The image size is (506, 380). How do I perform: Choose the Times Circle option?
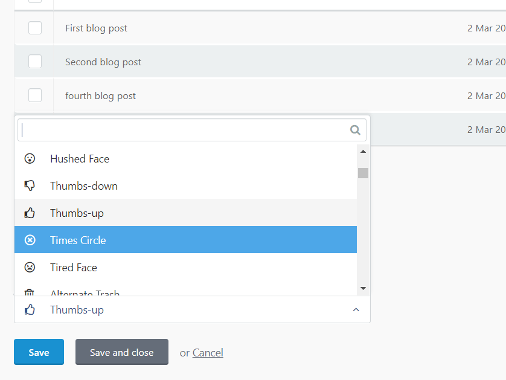185,240
